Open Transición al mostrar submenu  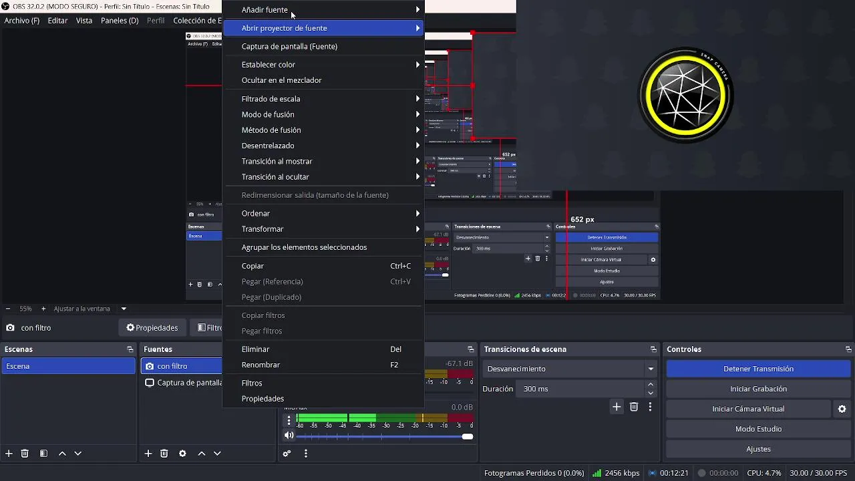323,161
